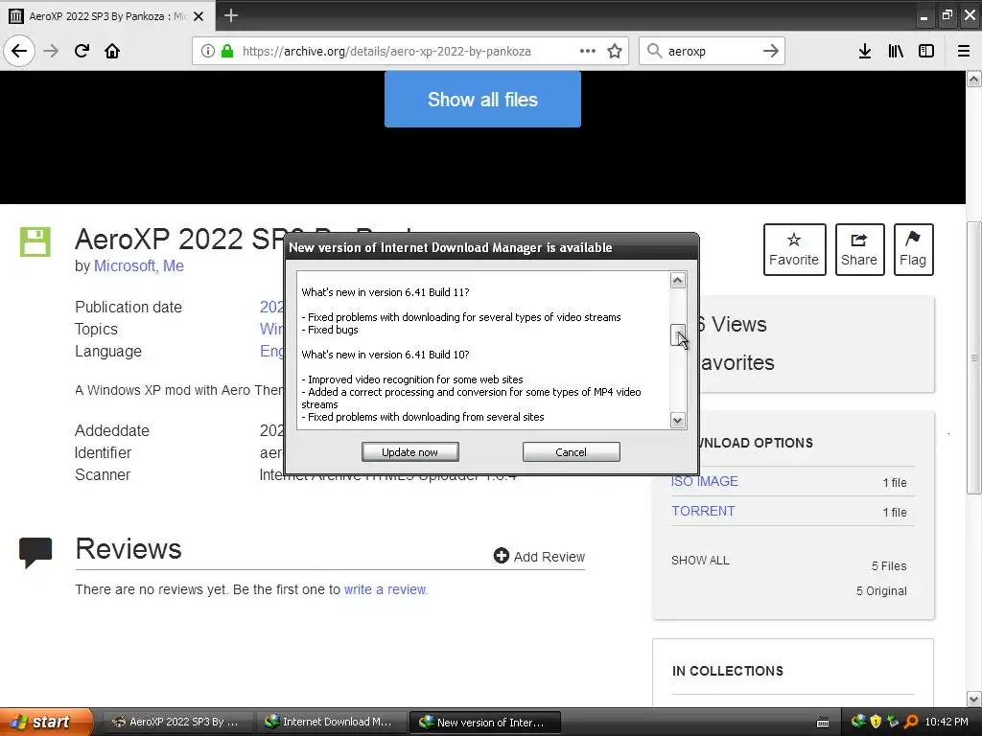The image size is (982, 736).
Task: Click the 'IN COLLECTIONS' heading
Action: [x=727, y=671]
